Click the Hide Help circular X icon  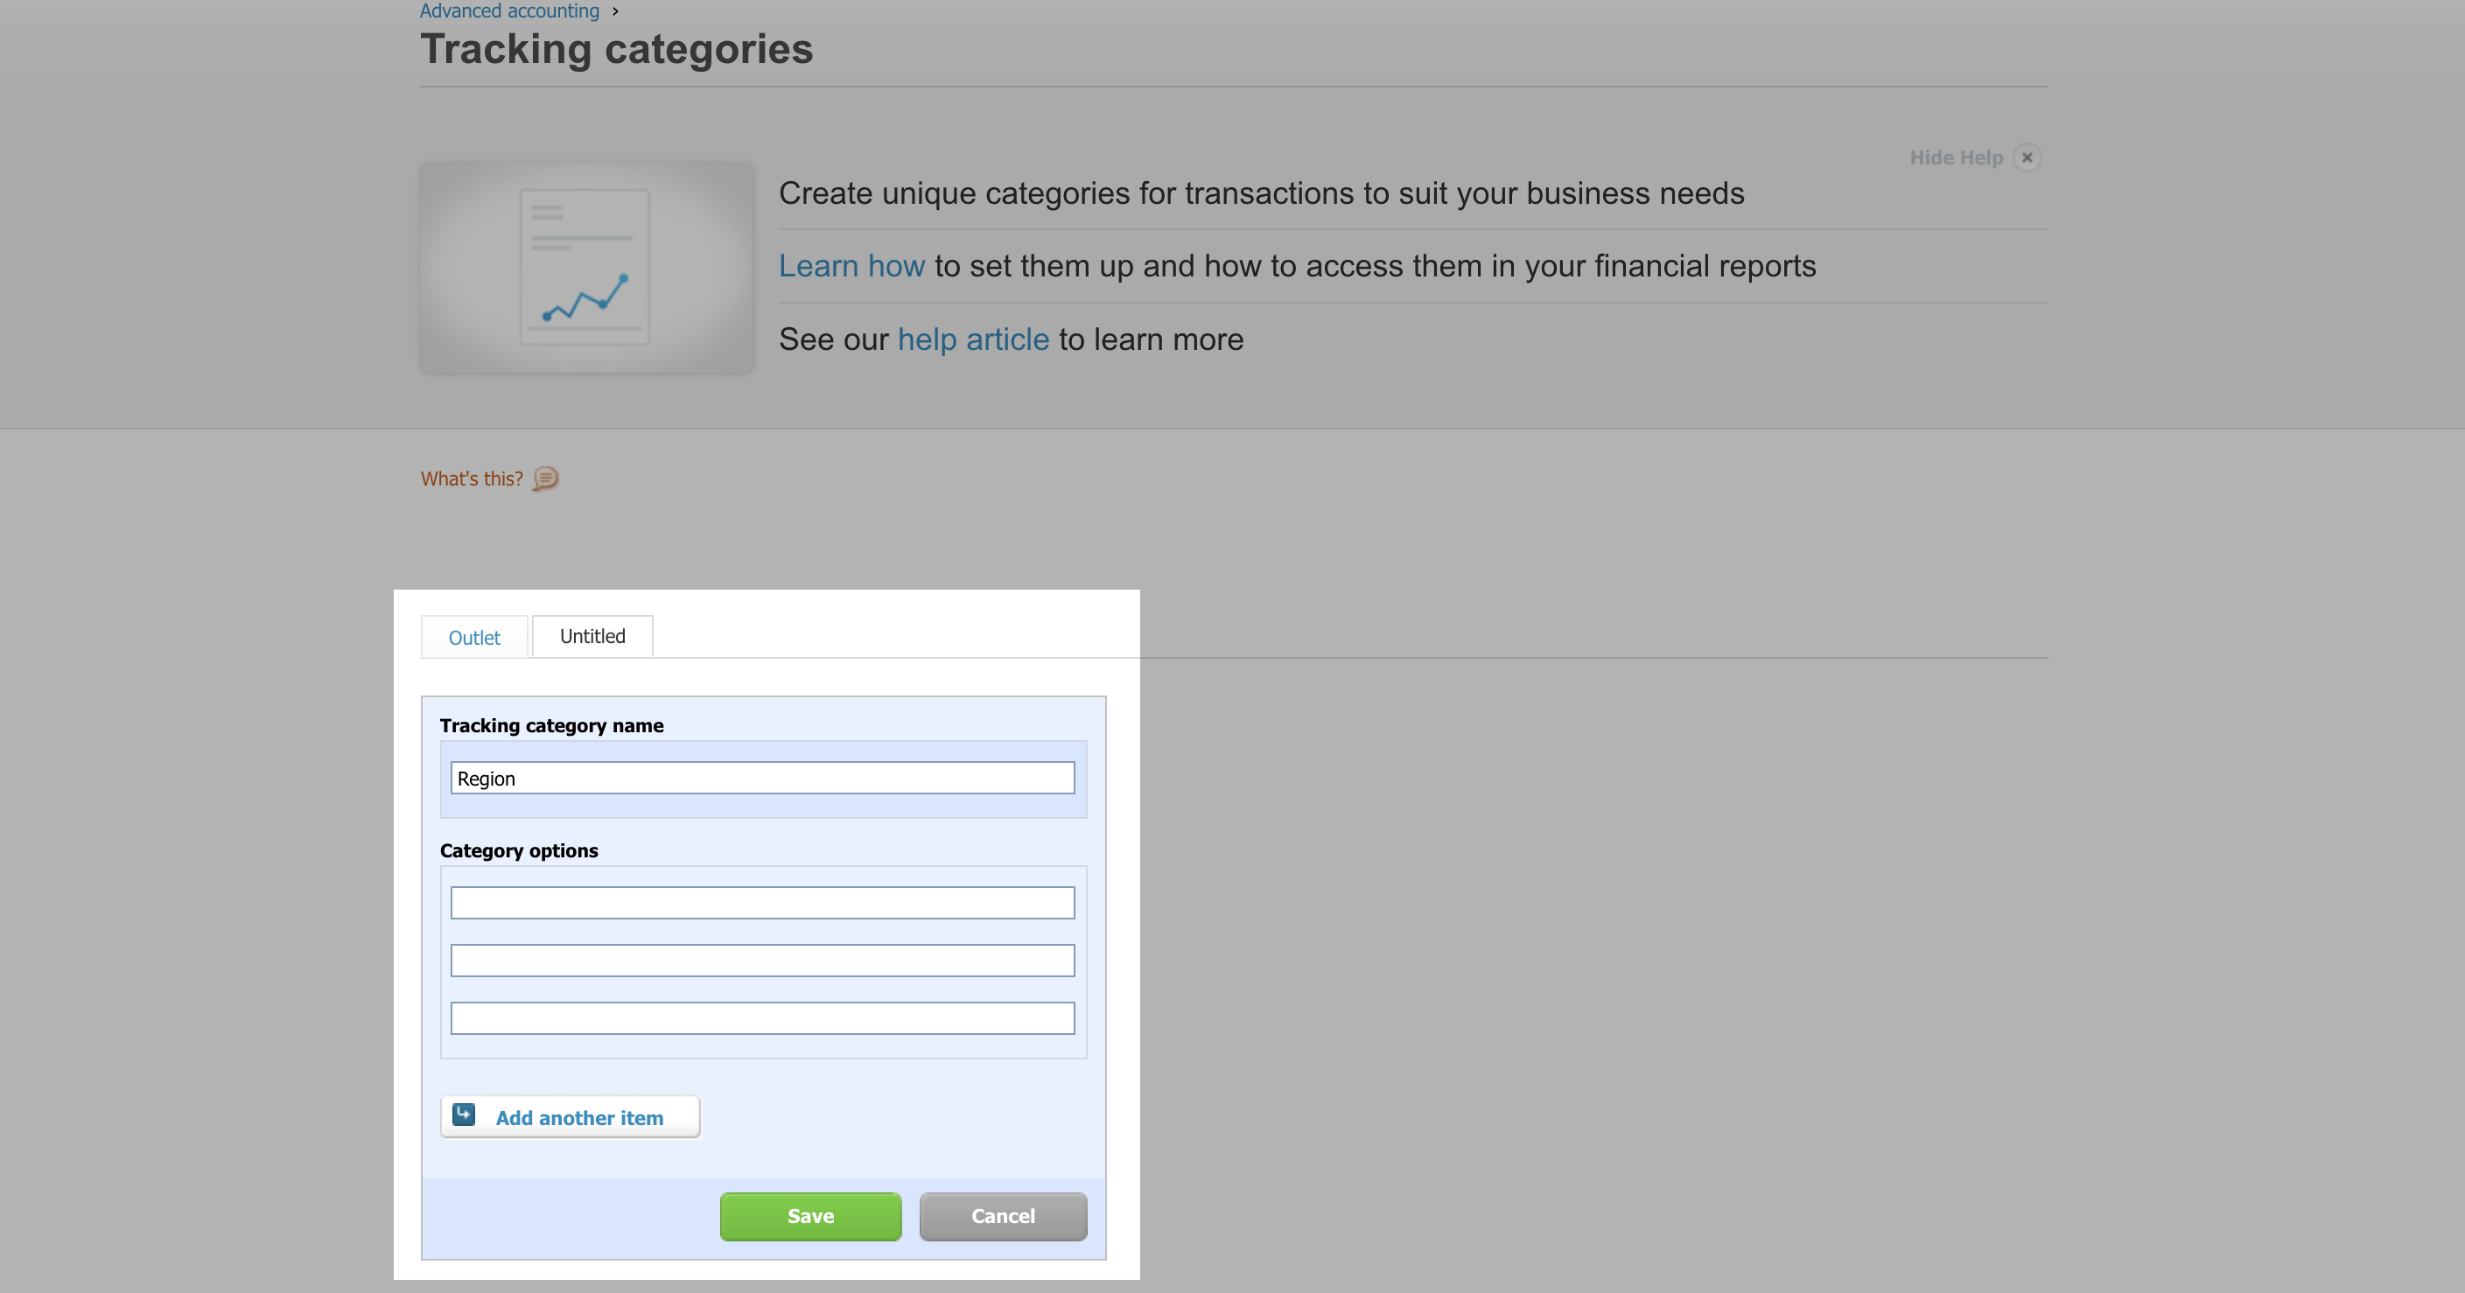coord(2027,157)
